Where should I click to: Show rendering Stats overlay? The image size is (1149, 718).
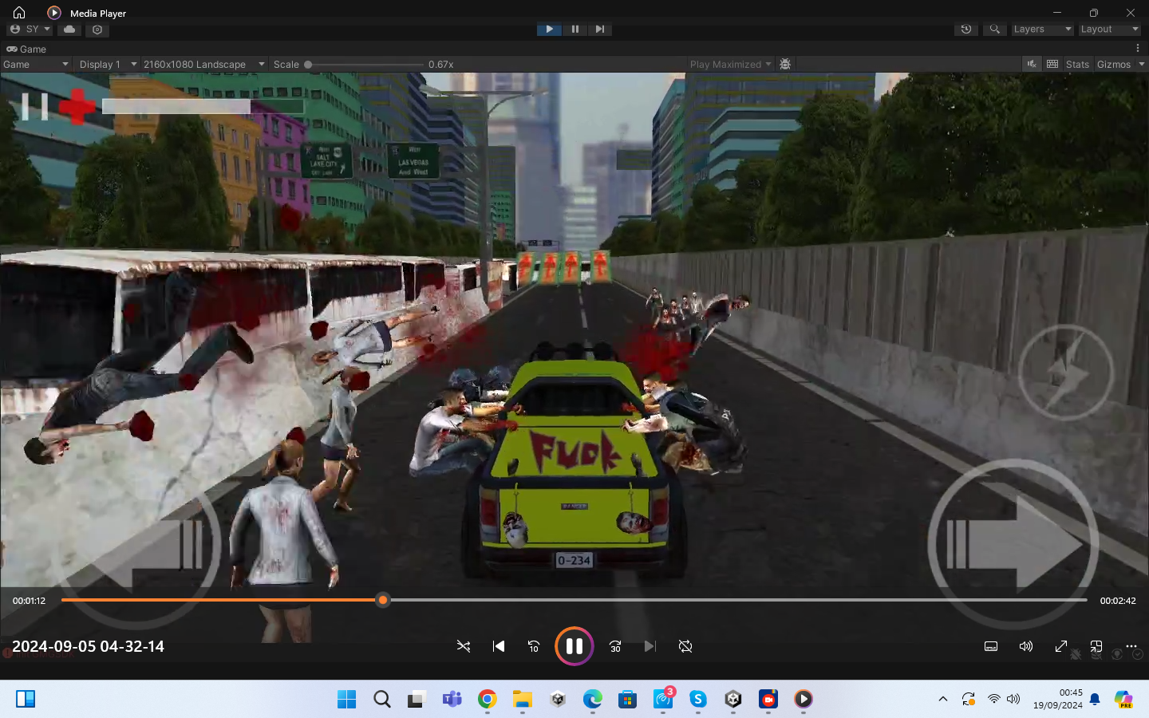click(x=1077, y=64)
